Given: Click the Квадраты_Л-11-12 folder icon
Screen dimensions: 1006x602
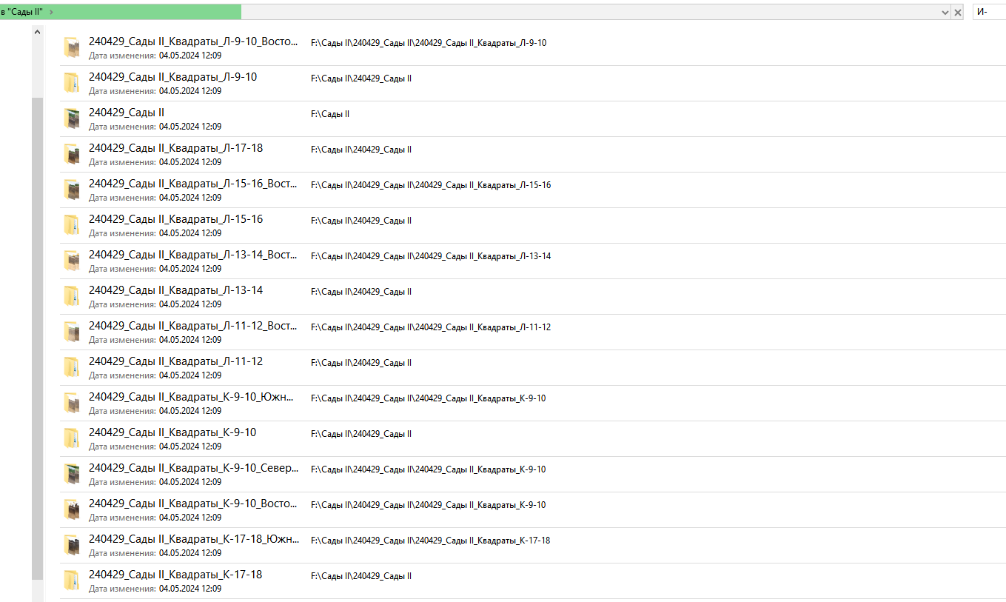Looking at the screenshot, I should coord(71,367).
